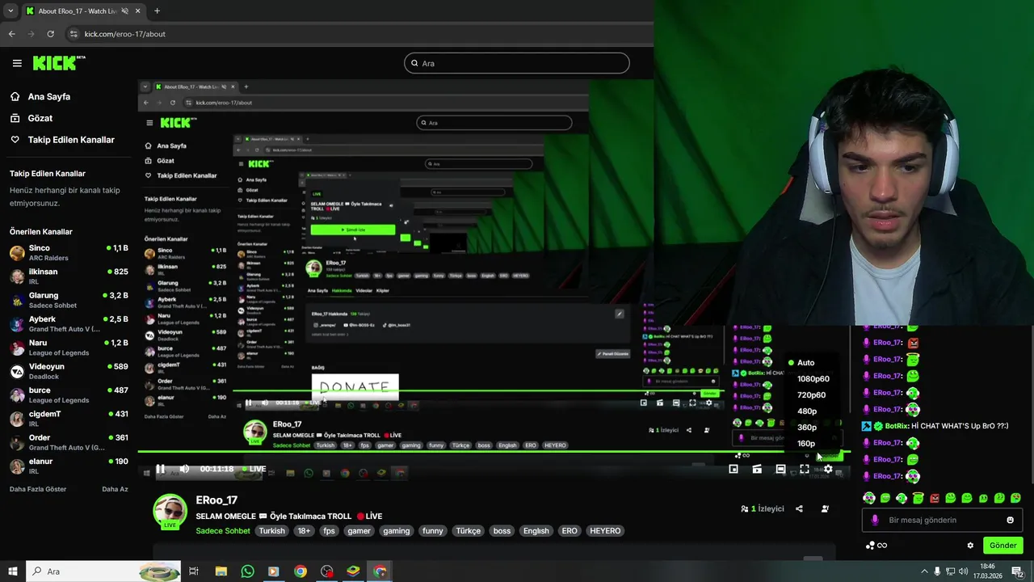
Task: Open Glarung channel in sidebar
Action: point(69,300)
